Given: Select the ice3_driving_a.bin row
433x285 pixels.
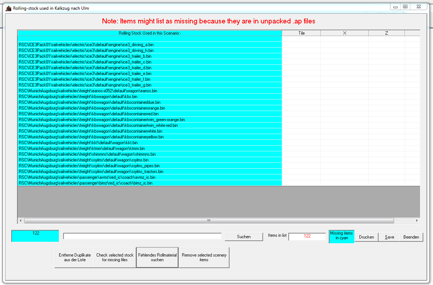Looking at the screenshot, I should coord(150,45).
